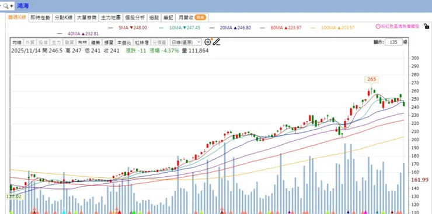Open the 月營收 tab

(191, 18)
